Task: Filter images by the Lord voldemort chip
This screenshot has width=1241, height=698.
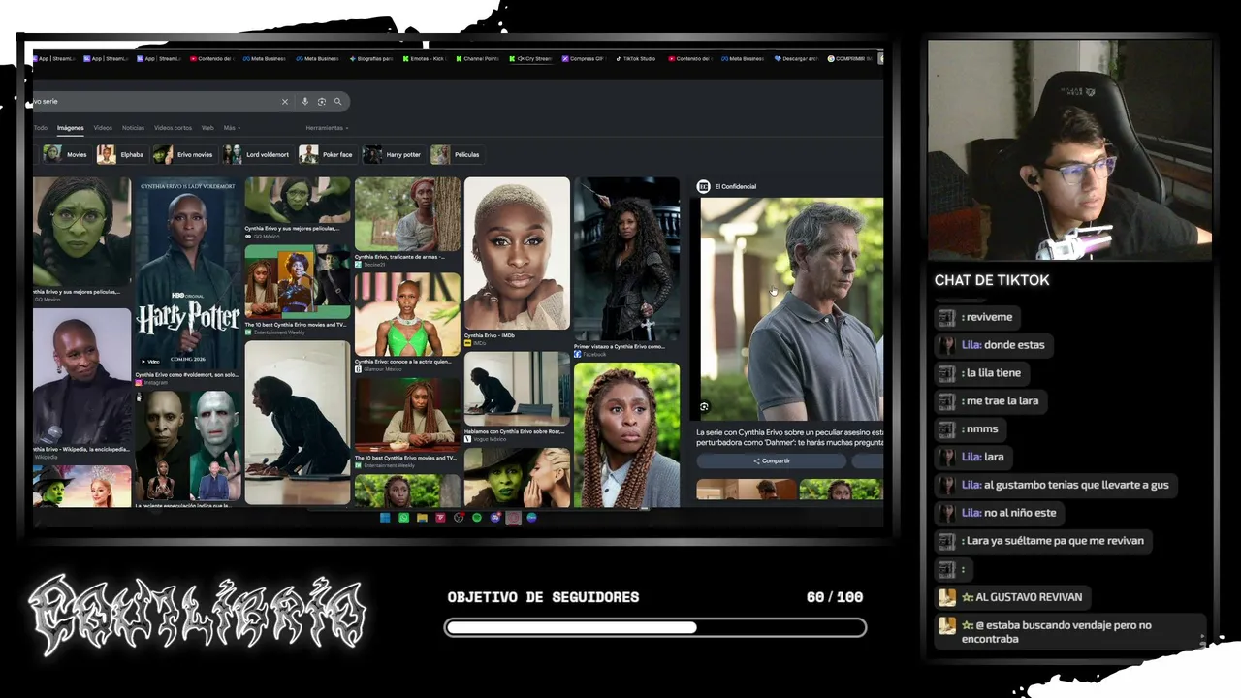Action: pos(257,154)
